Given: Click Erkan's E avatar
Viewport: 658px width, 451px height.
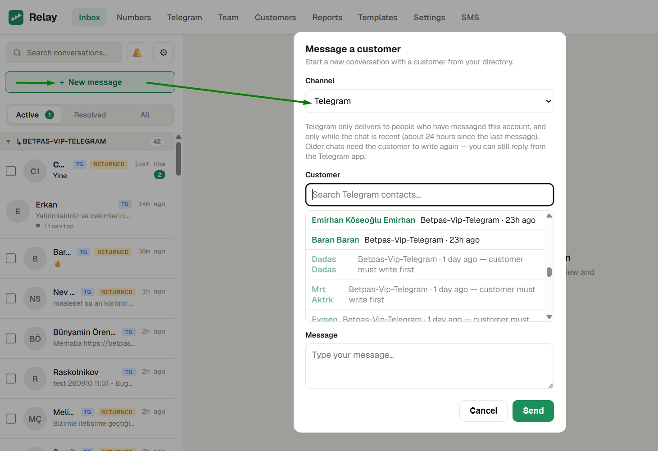Looking at the screenshot, I should pos(18,211).
